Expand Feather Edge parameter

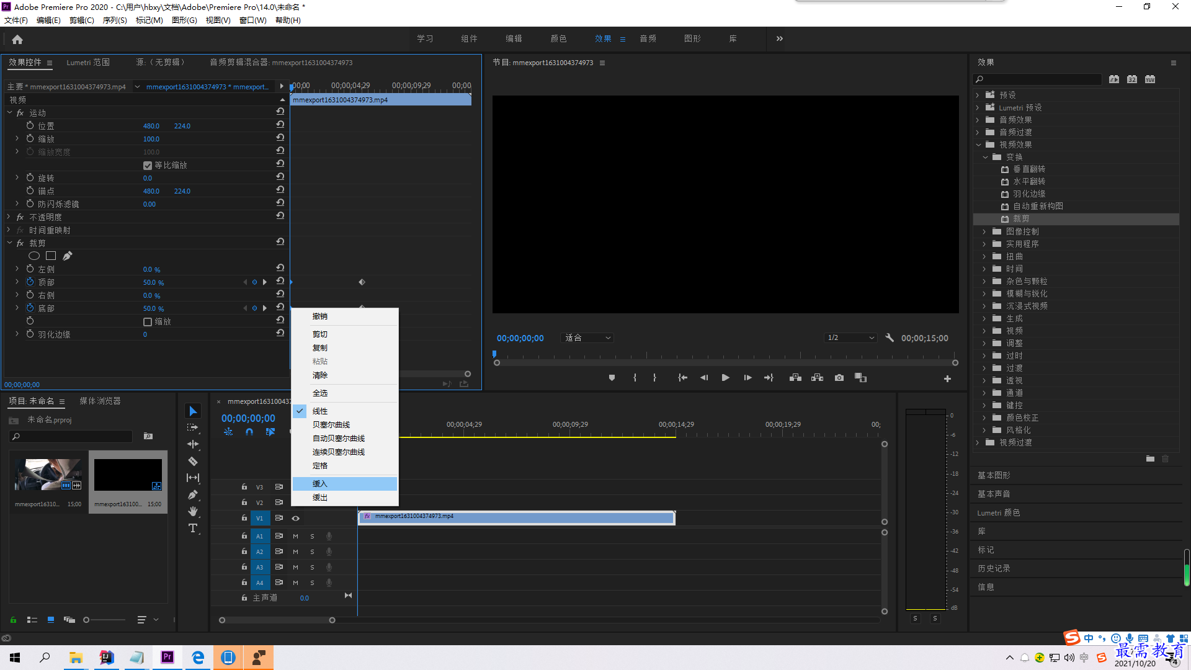point(17,334)
